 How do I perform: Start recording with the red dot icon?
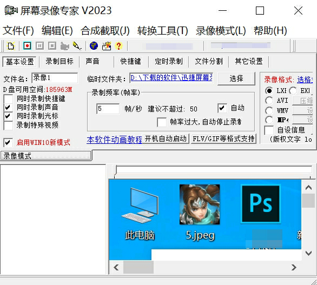[x=27, y=46]
